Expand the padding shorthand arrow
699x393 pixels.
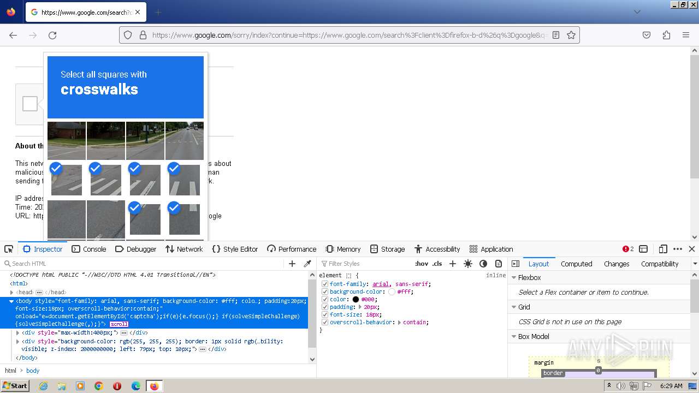click(x=359, y=307)
